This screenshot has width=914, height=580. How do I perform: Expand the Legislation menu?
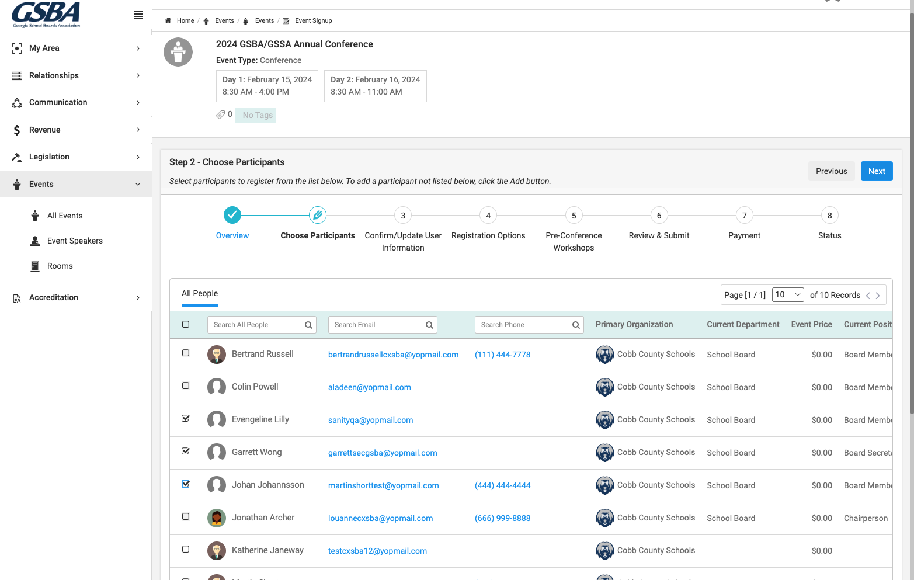click(76, 157)
